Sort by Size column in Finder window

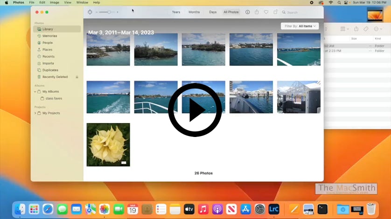[x=354, y=39]
